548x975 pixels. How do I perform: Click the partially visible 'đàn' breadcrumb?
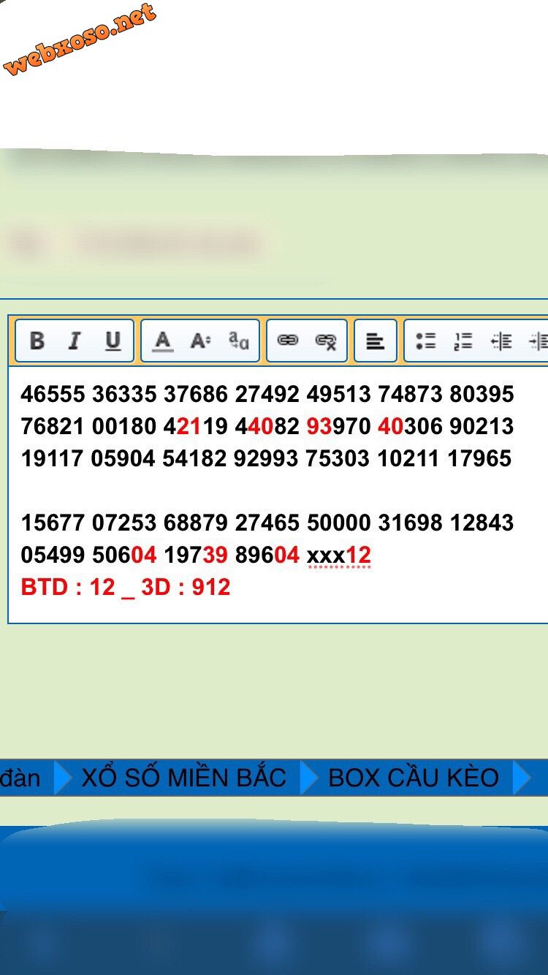click(20, 778)
